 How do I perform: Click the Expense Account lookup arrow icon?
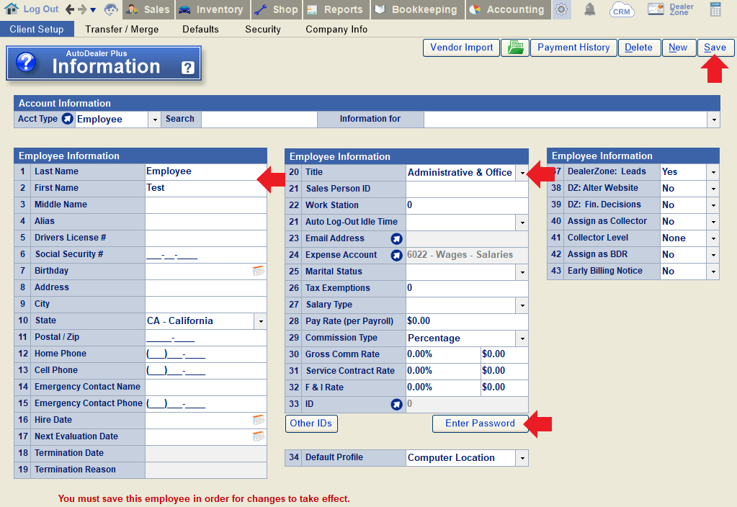tap(397, 255)
